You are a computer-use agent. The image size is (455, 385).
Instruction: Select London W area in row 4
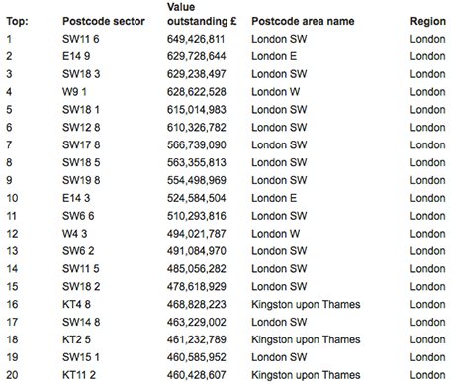tap(275, 92)
